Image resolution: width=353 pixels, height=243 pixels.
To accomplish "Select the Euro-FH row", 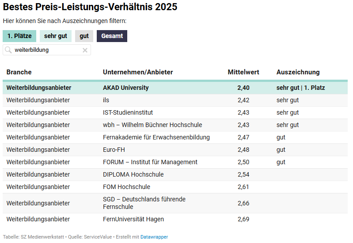I will pos(114,150).
